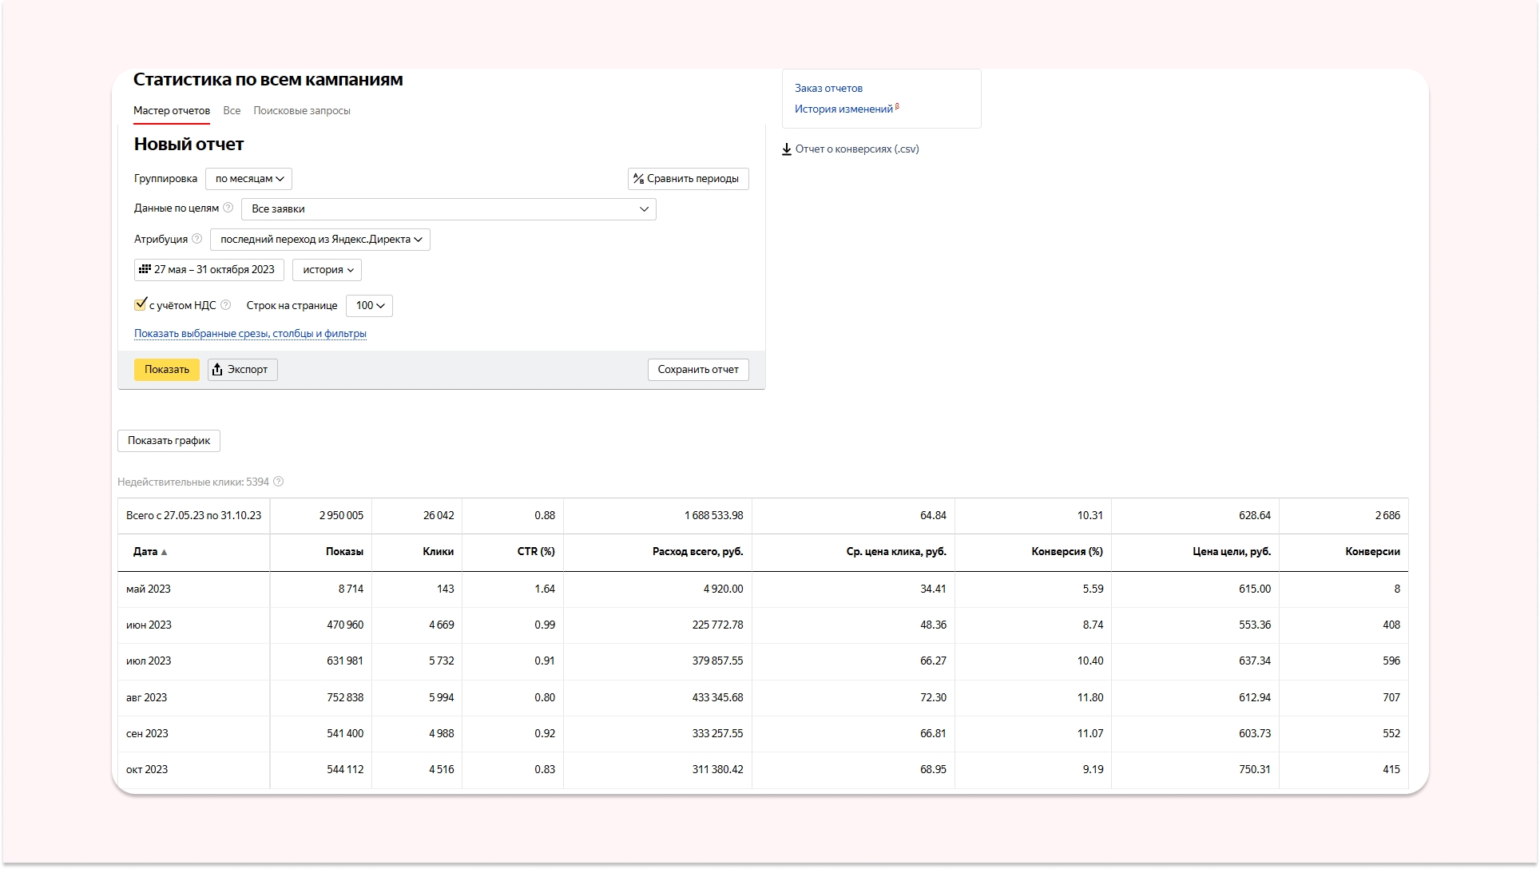
Task: Change rows per page 100 dropdown
Action: (x=369, y=306)
